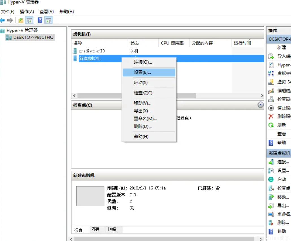The width and height of the screenshot is (291, 241).
Task: Click VM list scrollbar left arrow
Action: pyautogui.click(x=74, y=95)
